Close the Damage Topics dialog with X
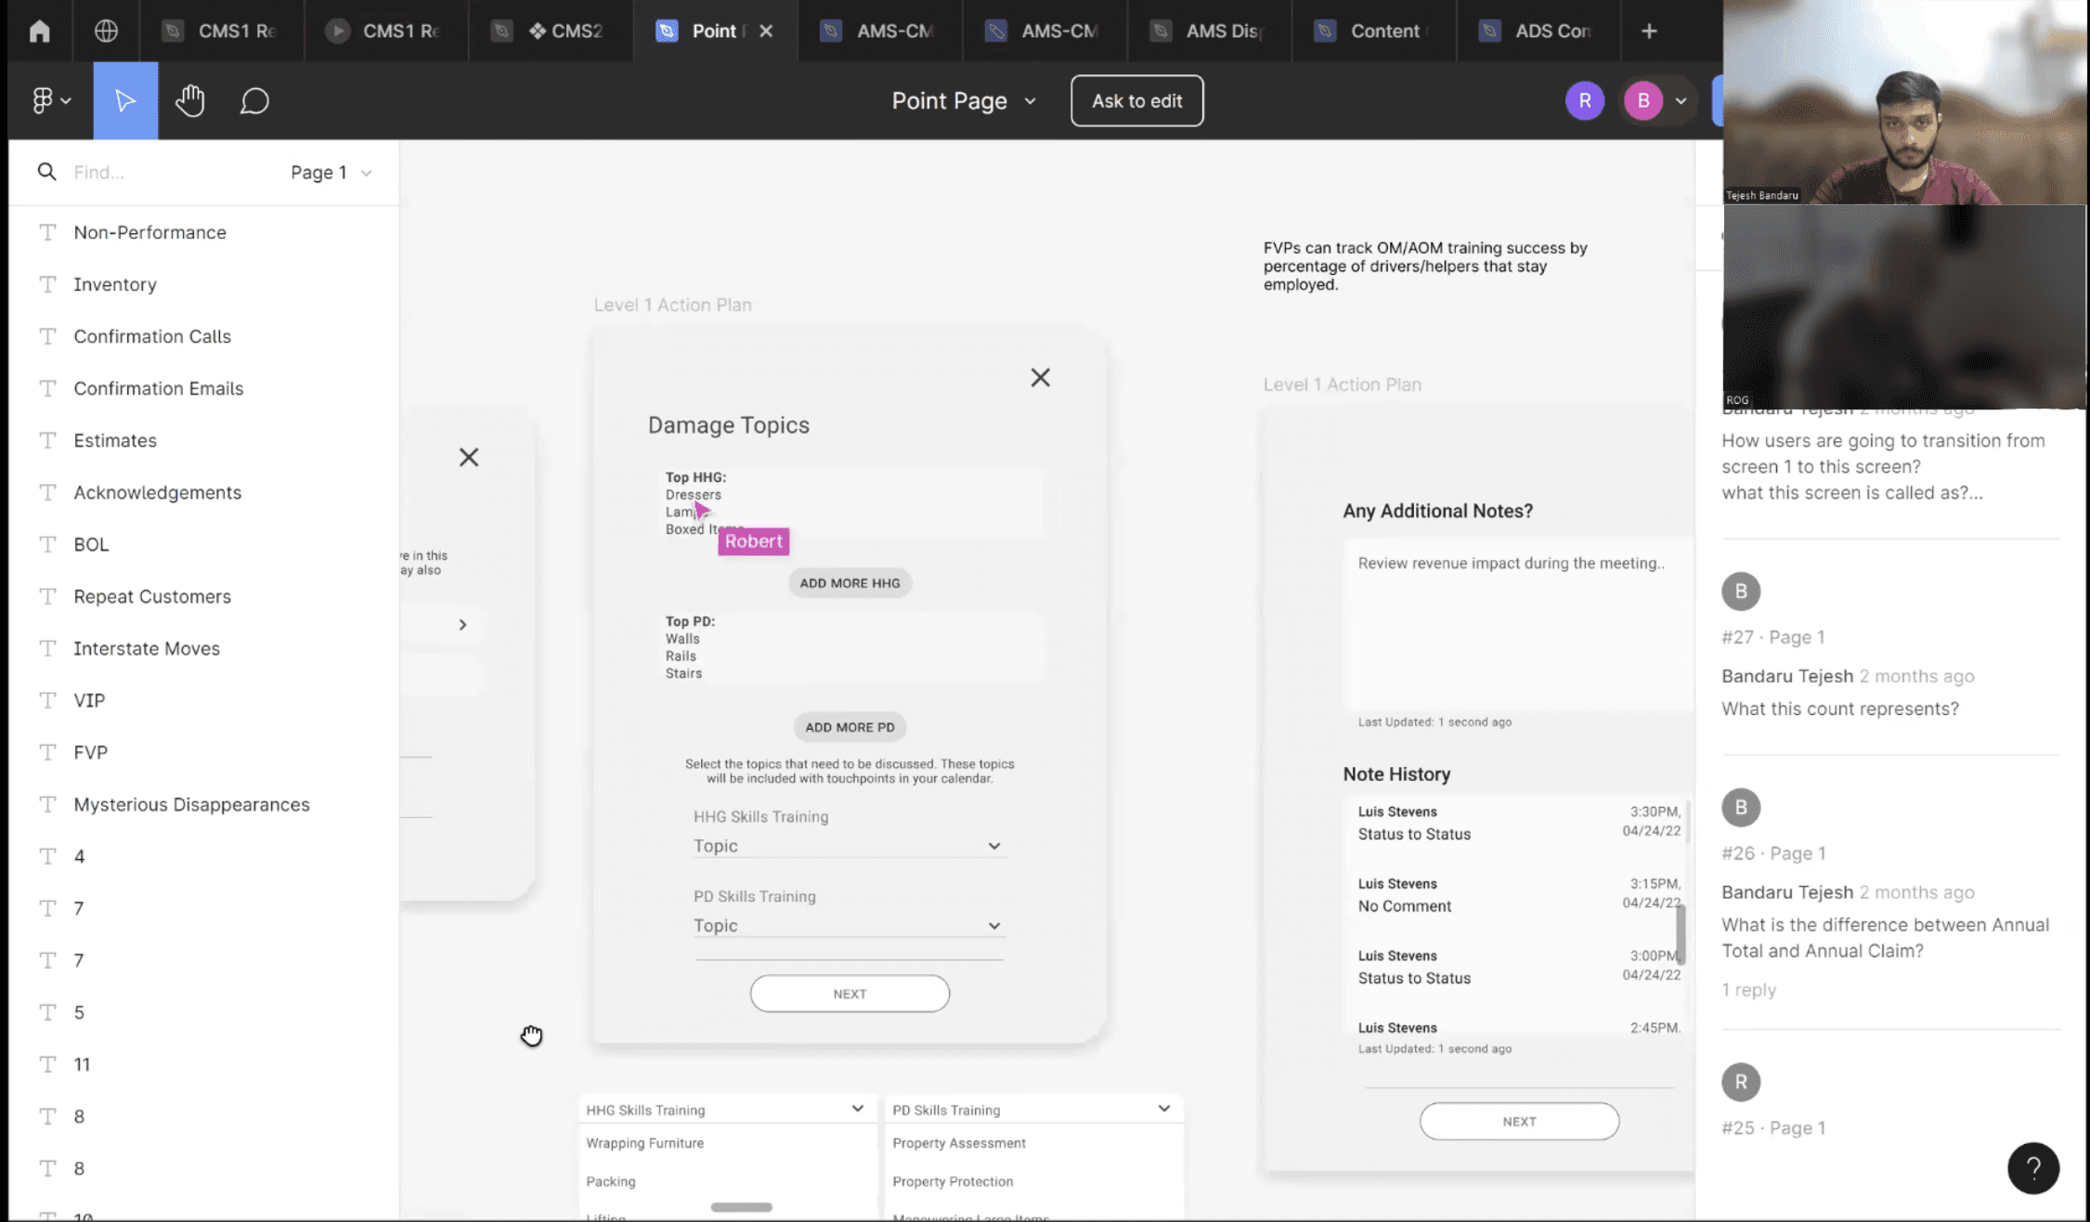2090x1222 pixels. (x=1040, y=377)
